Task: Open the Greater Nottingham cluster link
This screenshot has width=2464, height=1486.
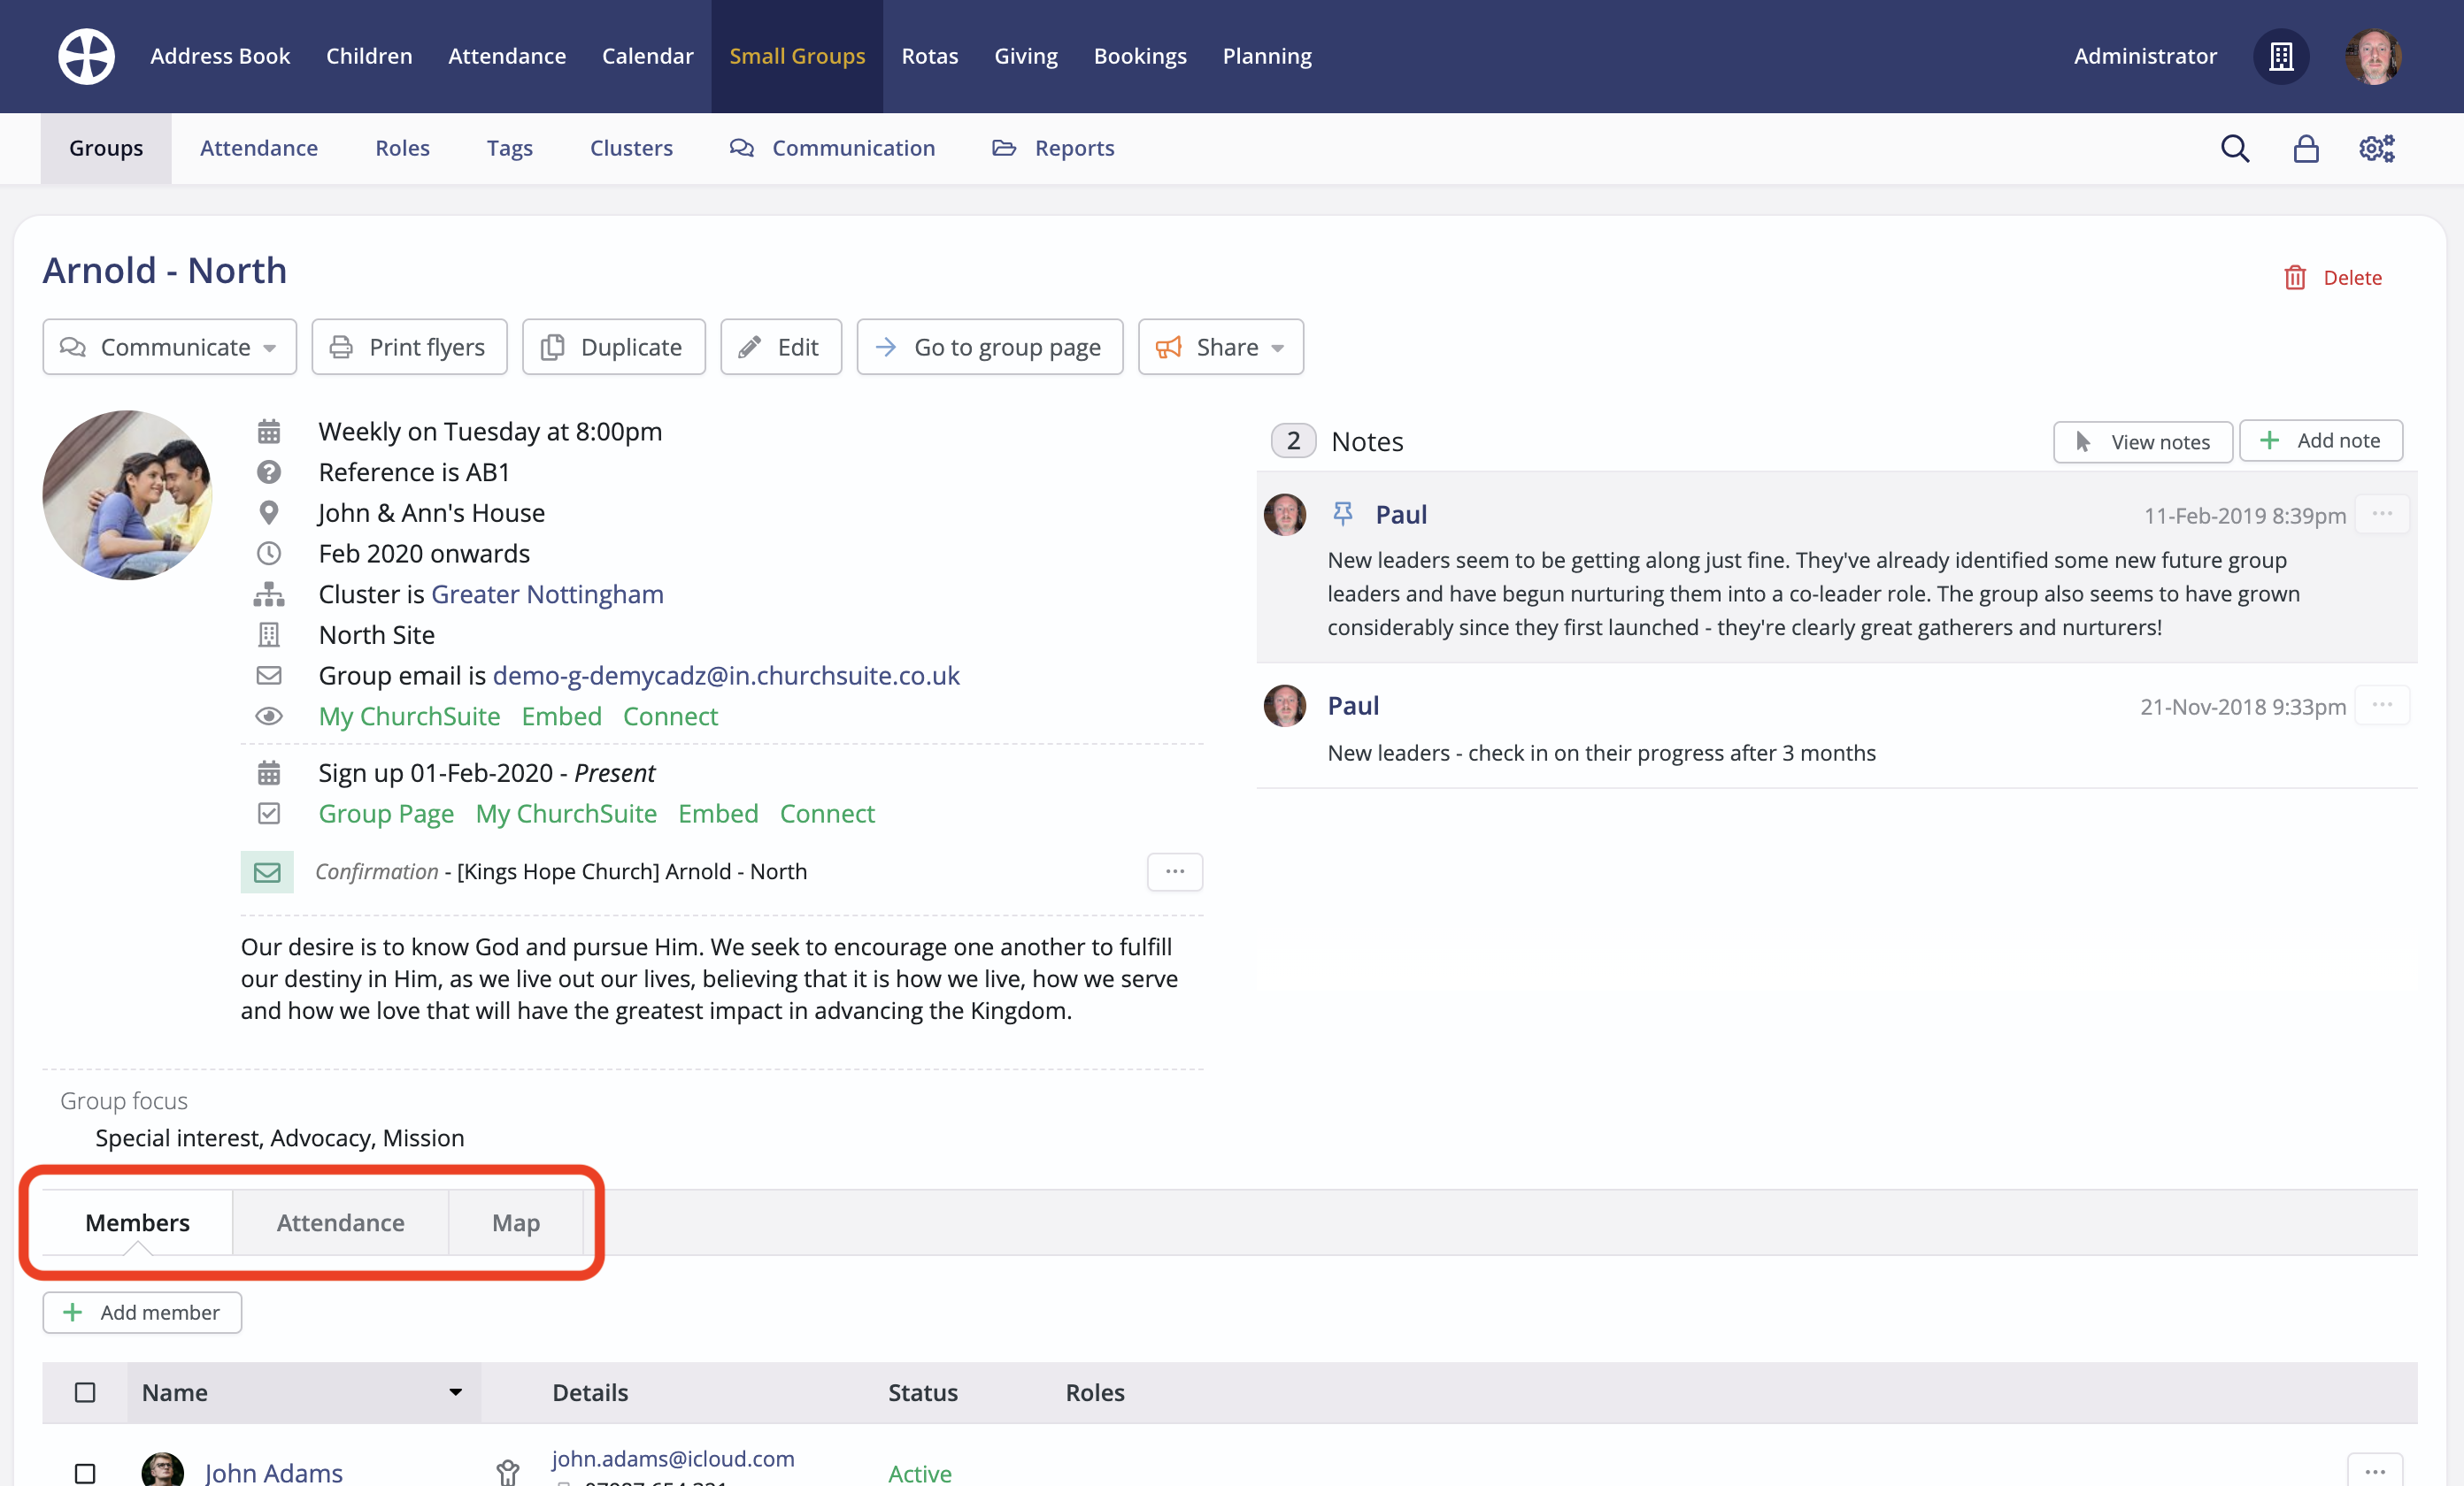Action: pyautogui.click(x=547, y=594)
